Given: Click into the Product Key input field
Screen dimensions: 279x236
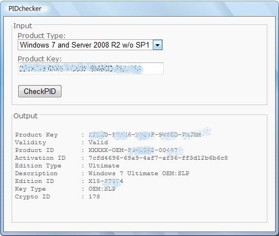Looking at the screenshot, I should click(x=91, y=69).
